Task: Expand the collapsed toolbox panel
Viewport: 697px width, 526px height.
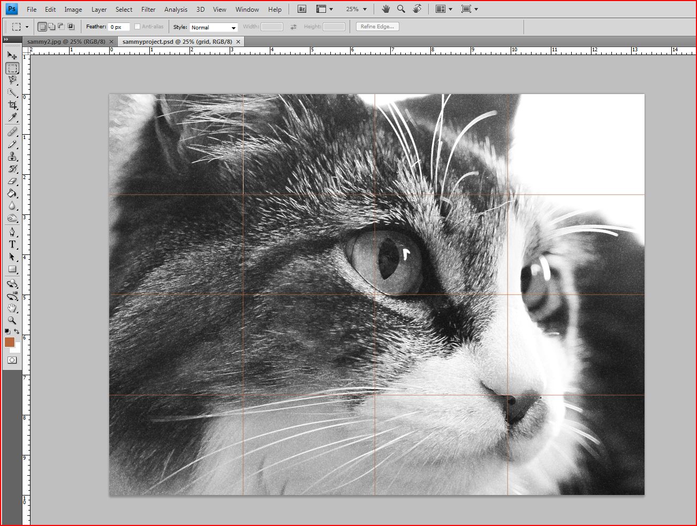Action: [6, 39]
